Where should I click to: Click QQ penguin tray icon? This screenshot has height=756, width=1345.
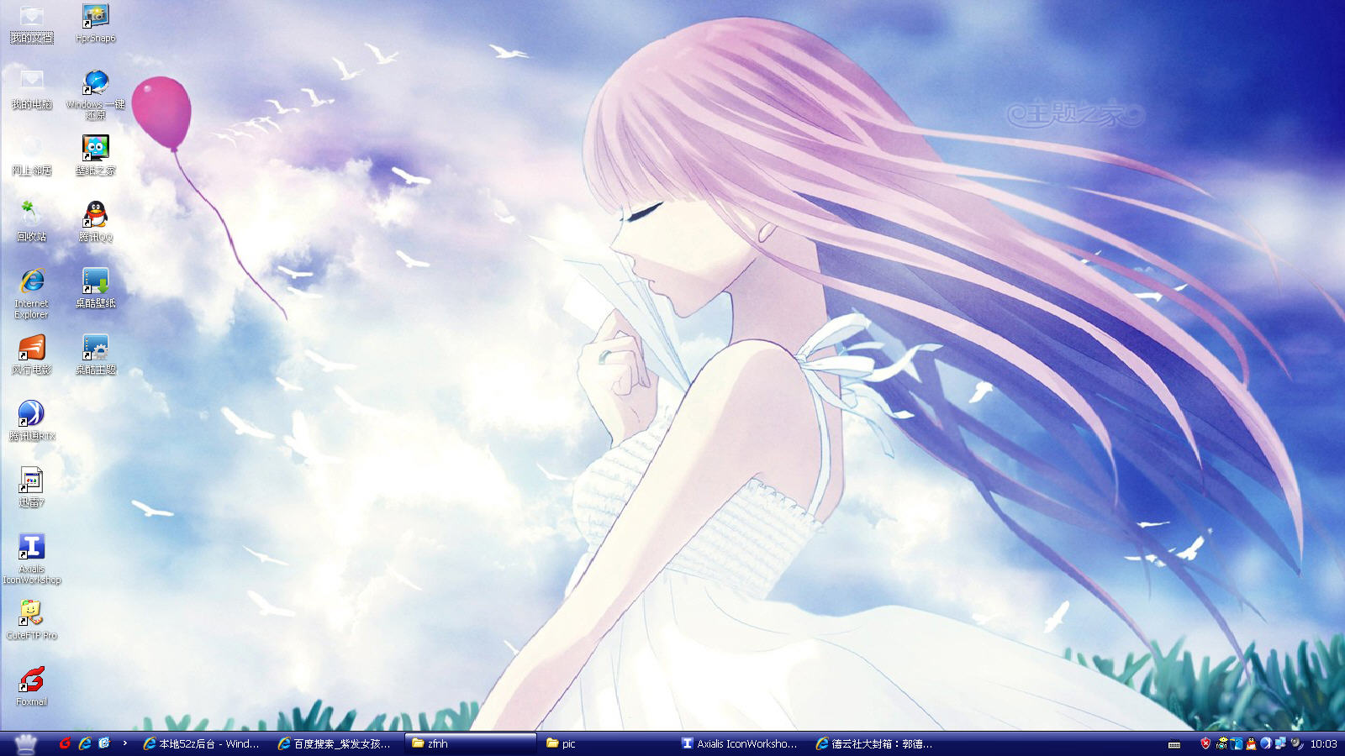(x=1251, y=743)
